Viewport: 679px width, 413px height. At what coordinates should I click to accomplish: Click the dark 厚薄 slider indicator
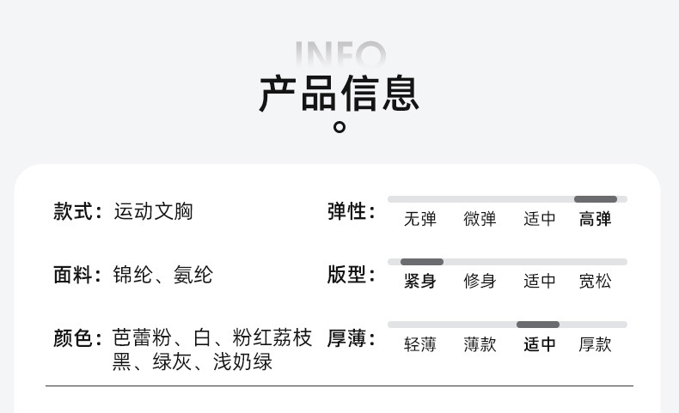point(538,325)
